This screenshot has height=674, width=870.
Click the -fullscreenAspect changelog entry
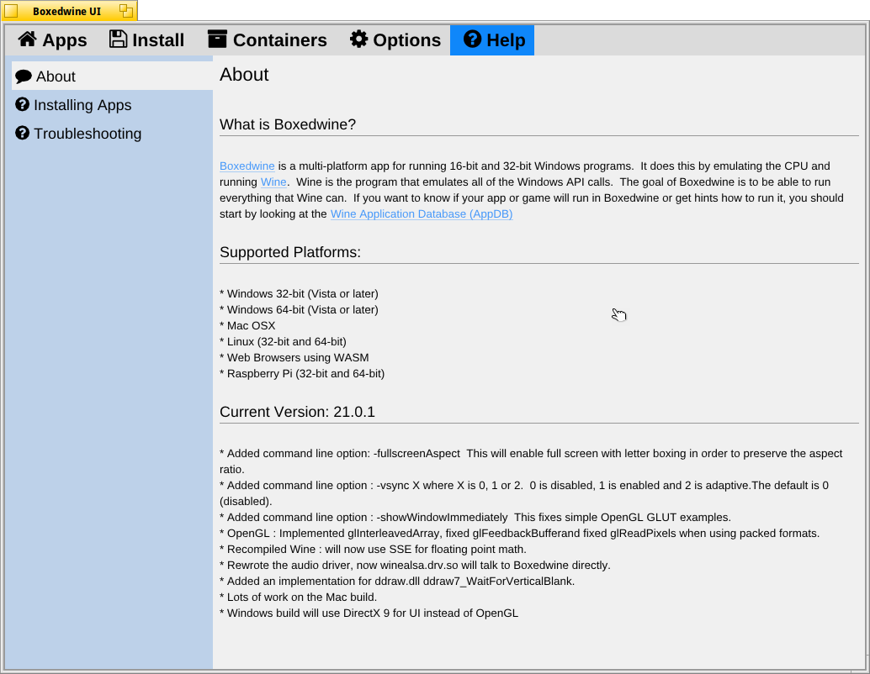pyautogui.click(x=531, y=461)
